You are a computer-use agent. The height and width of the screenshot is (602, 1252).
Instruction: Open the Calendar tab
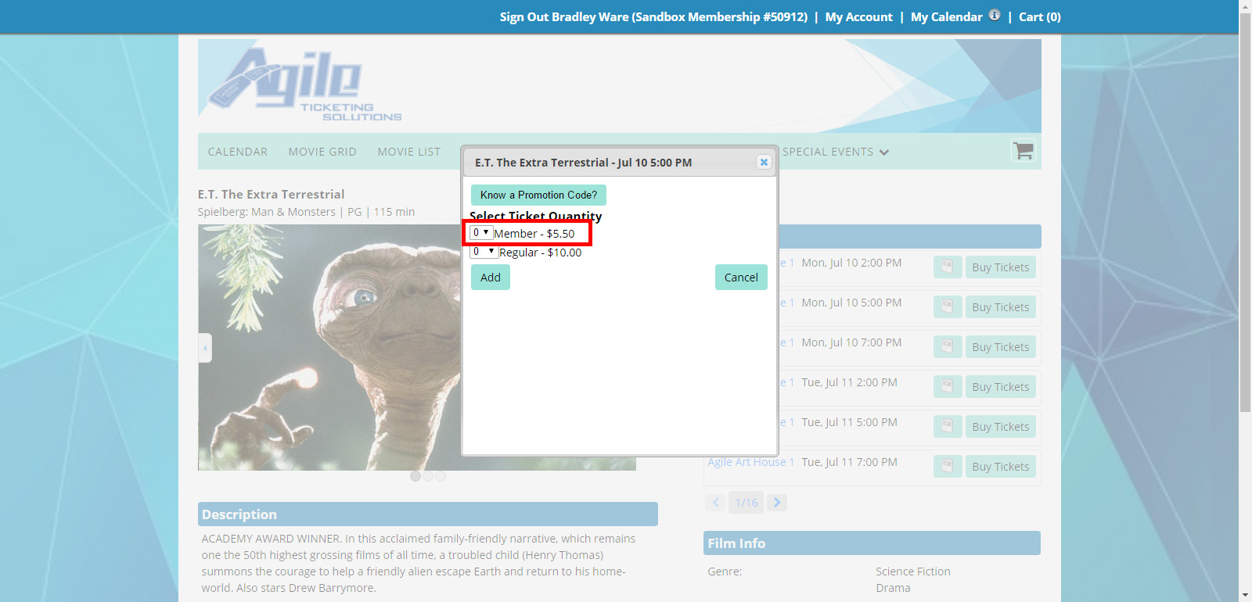pos(238,152)
